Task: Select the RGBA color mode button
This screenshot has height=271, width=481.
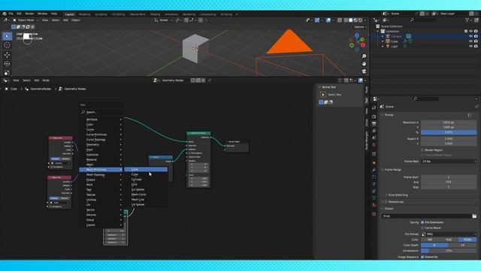Action: [x=467, y=239]
